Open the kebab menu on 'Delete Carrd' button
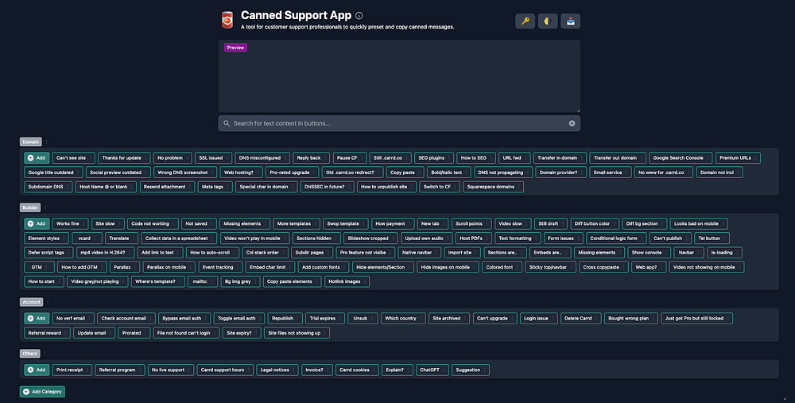The width and height of the screenshot is (795, 403). click(x=596, y=318)
